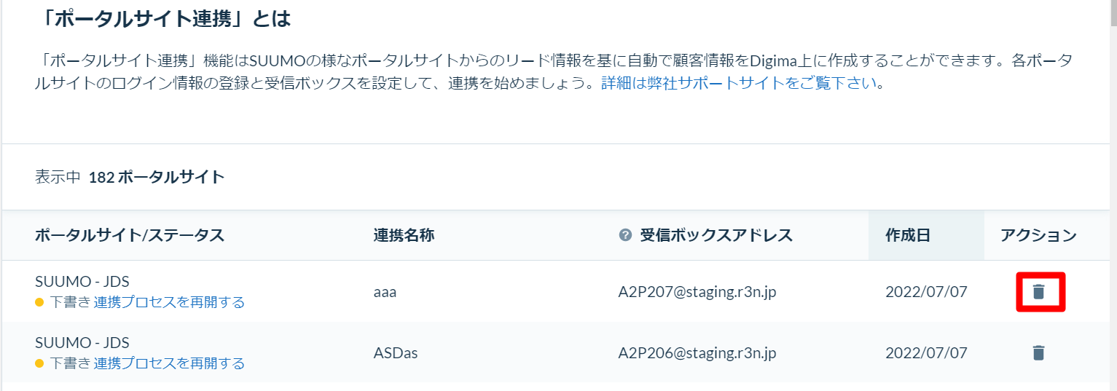Select the A2P207@staging.r3n.jp address cell
The image size is (1117, 391).
pyautogui.click(x=697, y=292)
